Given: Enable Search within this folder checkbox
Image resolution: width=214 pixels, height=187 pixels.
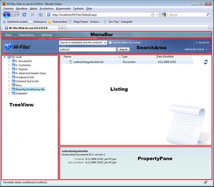Looking at the screenshot, I should (110, 43).
